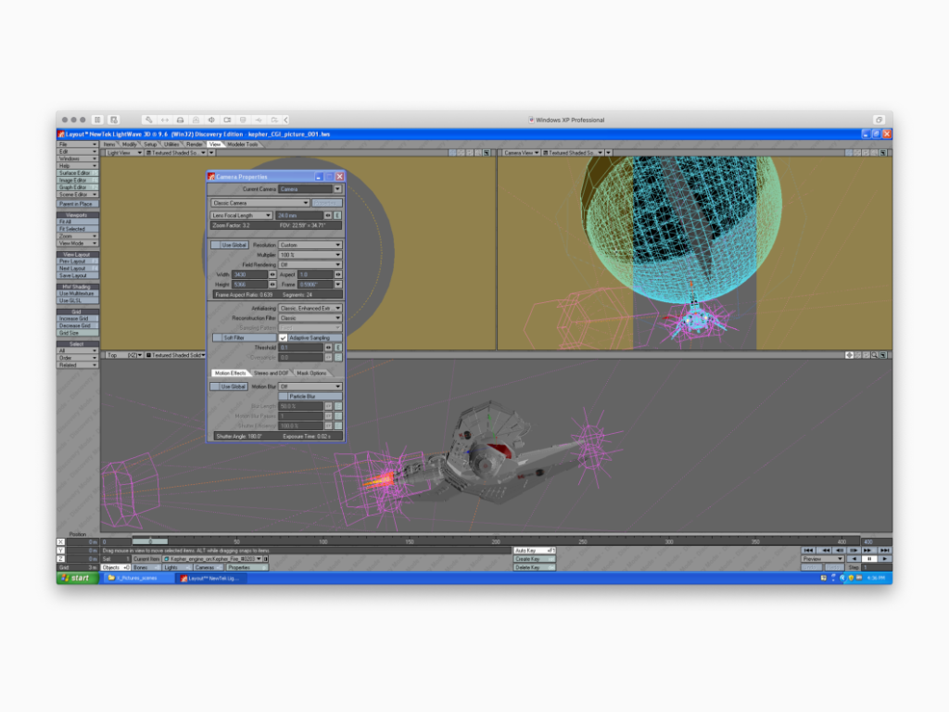Screen dimensions: 949x712
Task: Click the E envelope button for Lens Focal Length
Action: [337, 215]
